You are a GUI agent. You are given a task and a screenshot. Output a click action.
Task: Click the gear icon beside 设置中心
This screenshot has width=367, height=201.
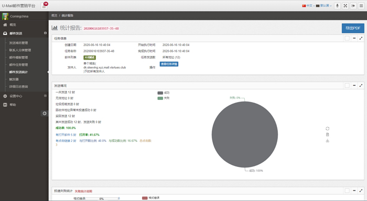5,96
